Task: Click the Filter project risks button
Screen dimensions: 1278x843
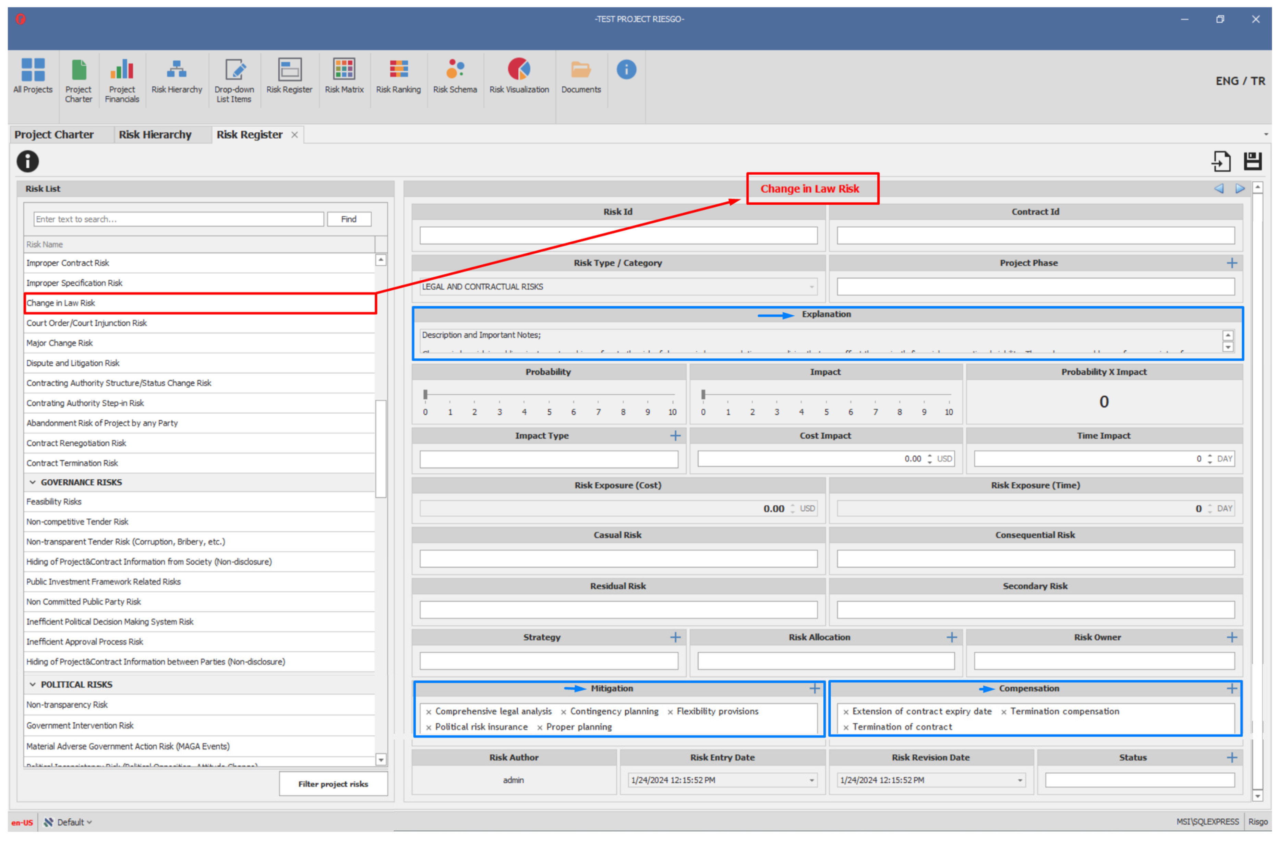Action: pyautogui.click(x=333, y=784)
